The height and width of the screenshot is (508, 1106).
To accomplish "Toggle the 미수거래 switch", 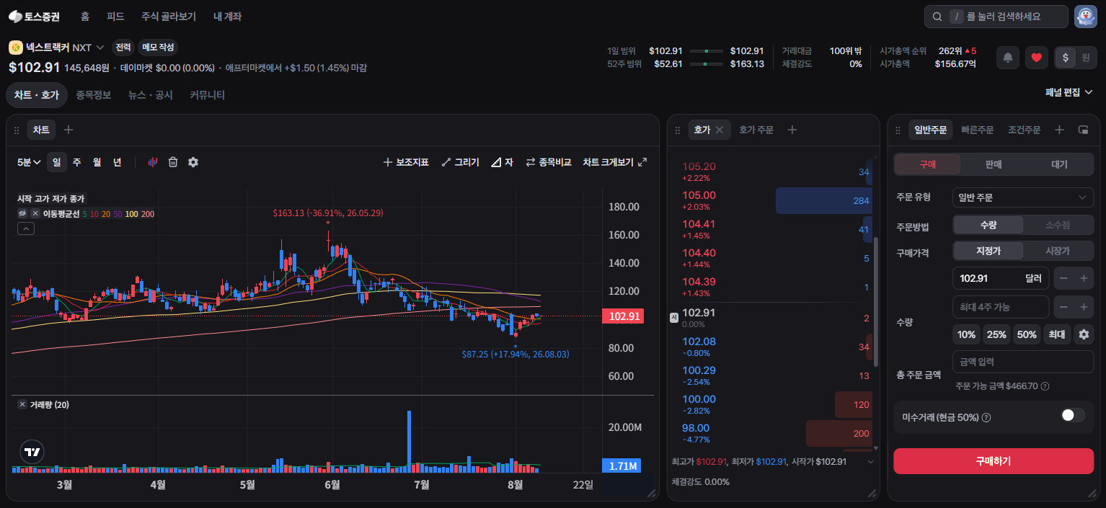I will pyautogui.click(x=1073, y=416).
